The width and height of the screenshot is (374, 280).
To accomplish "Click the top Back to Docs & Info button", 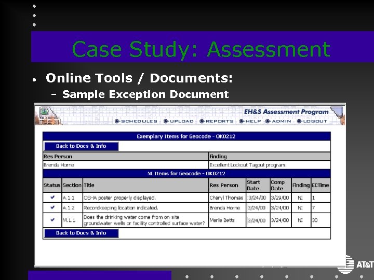I will click(81, 146).
